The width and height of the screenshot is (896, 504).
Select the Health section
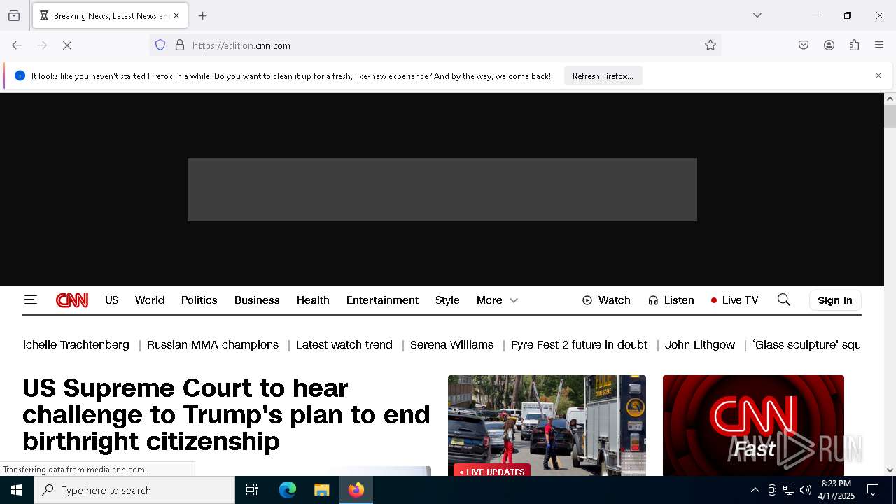click(x=313, y=300)
